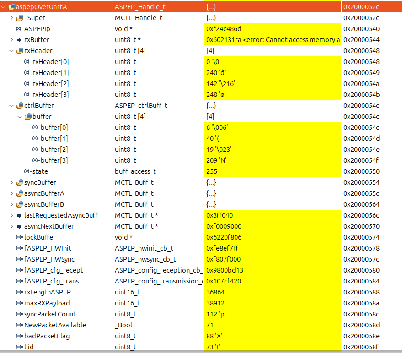Click the buffer[1] variable icon
The height and width of the screenshot is (353, 402).
[x=36, y=139]
